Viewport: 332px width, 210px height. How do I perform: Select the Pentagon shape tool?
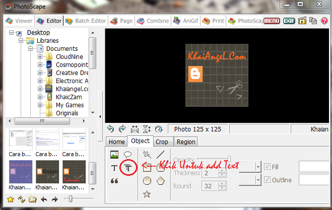pos(161,181)
